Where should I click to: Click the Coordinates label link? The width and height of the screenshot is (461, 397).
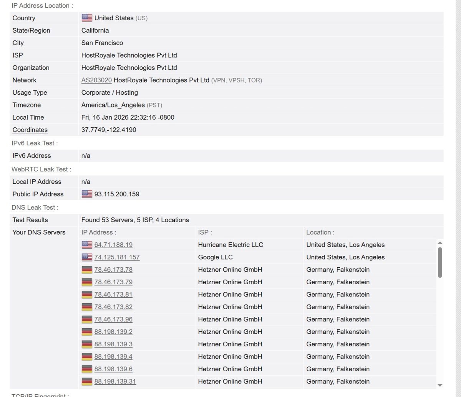coord(30,130)
